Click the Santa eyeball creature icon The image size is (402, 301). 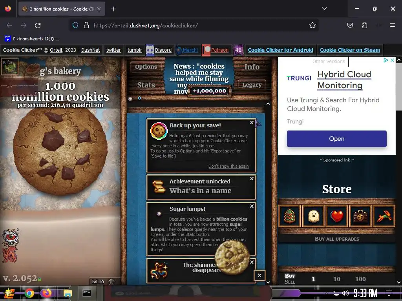click(11, 237)
